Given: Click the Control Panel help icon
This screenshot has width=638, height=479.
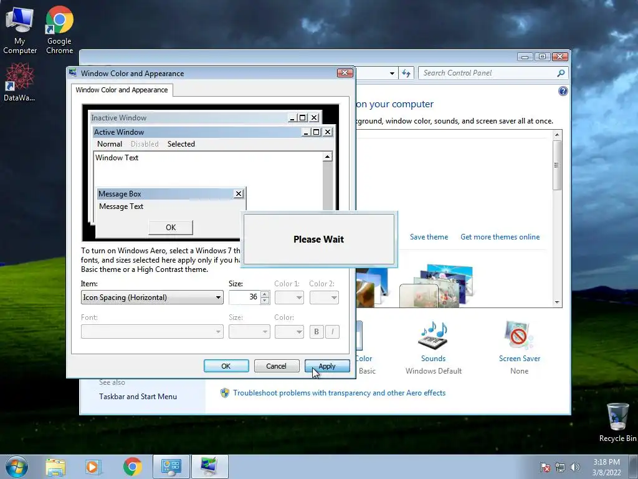Looking at the screenshot, I should [x=563, y=91].
